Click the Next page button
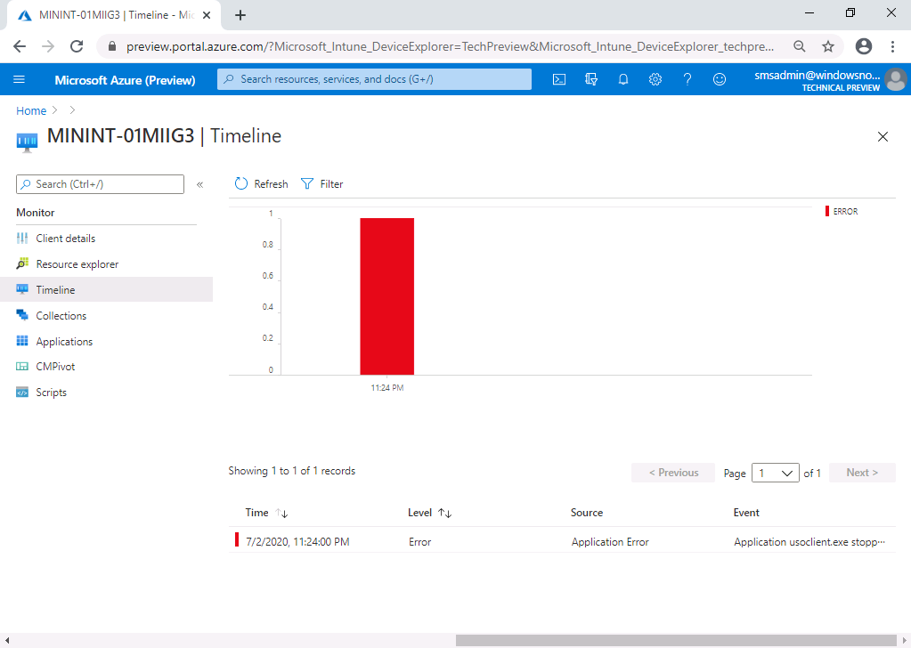 [862, 473]
